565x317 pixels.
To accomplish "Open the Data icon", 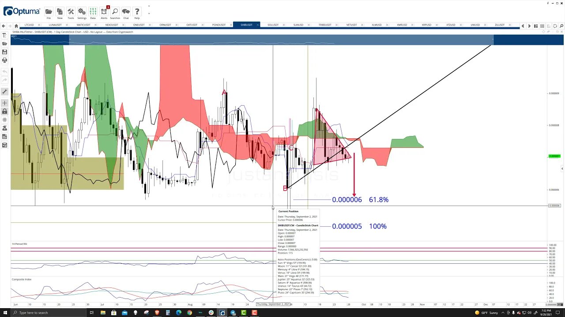I will [x=93, y=11].
